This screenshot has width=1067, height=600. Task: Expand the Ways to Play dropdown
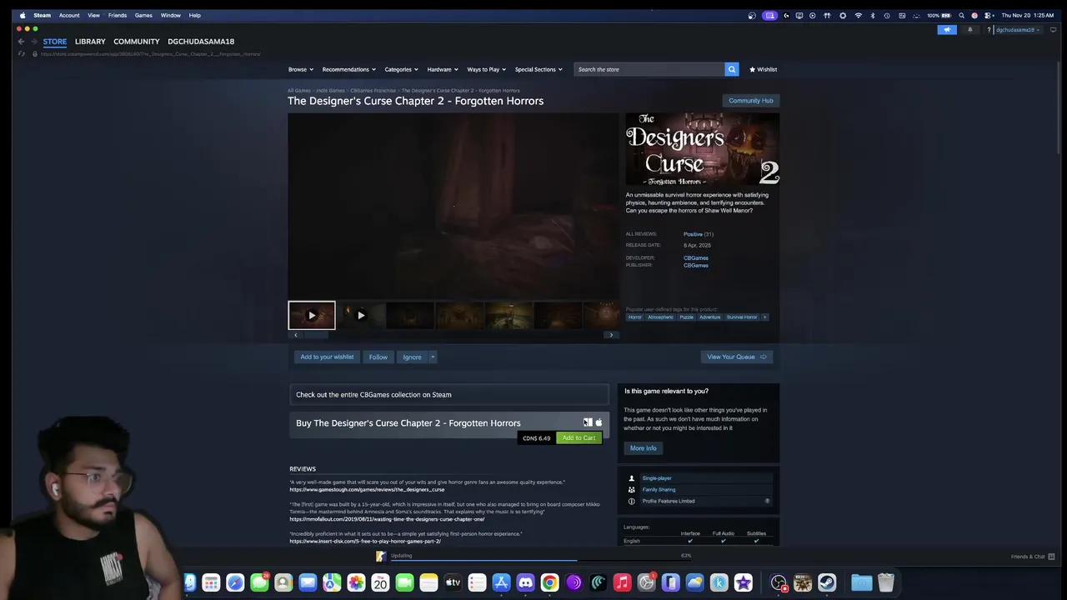487,69
